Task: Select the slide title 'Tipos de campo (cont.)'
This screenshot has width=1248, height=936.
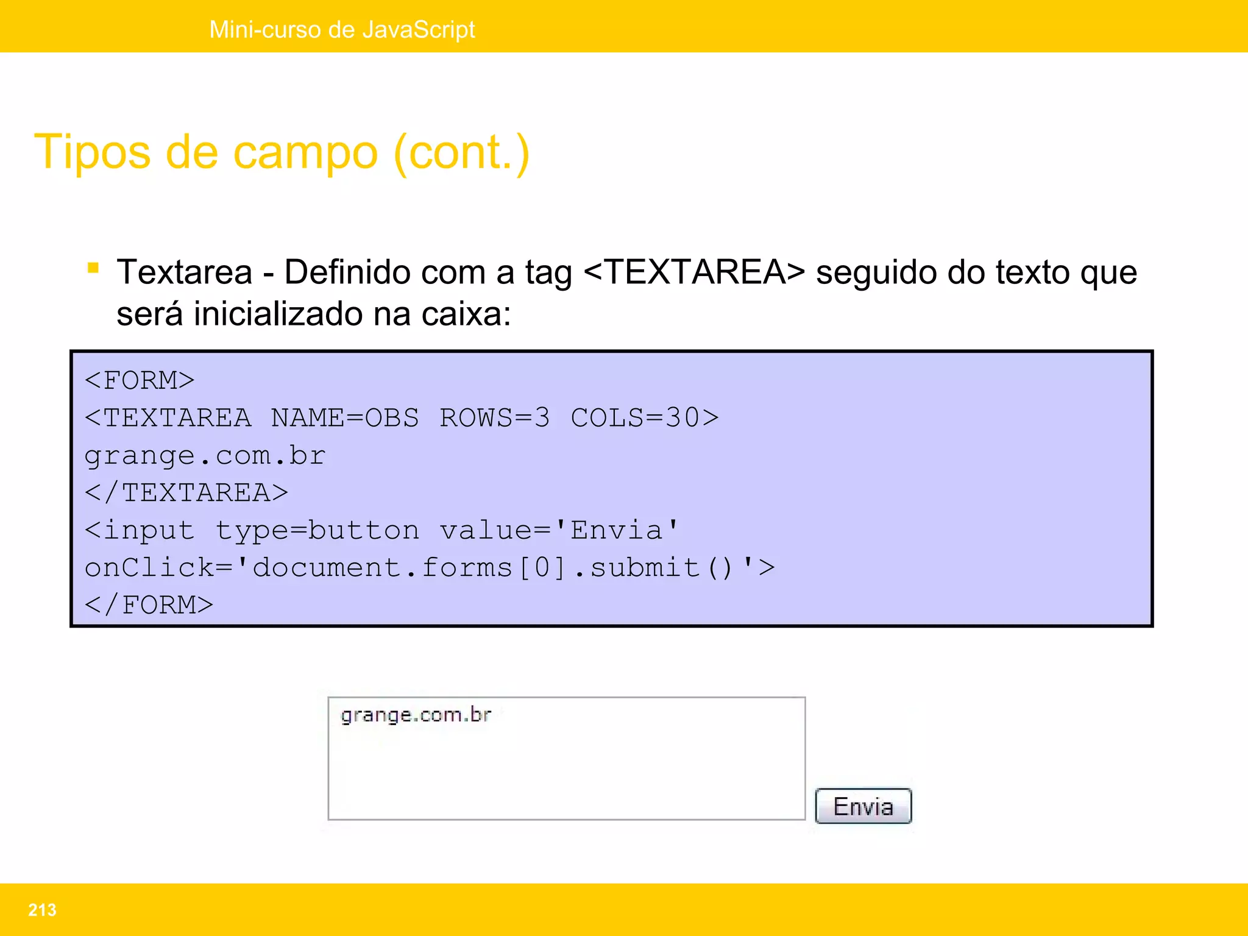Action: click(x=282, y=152)
